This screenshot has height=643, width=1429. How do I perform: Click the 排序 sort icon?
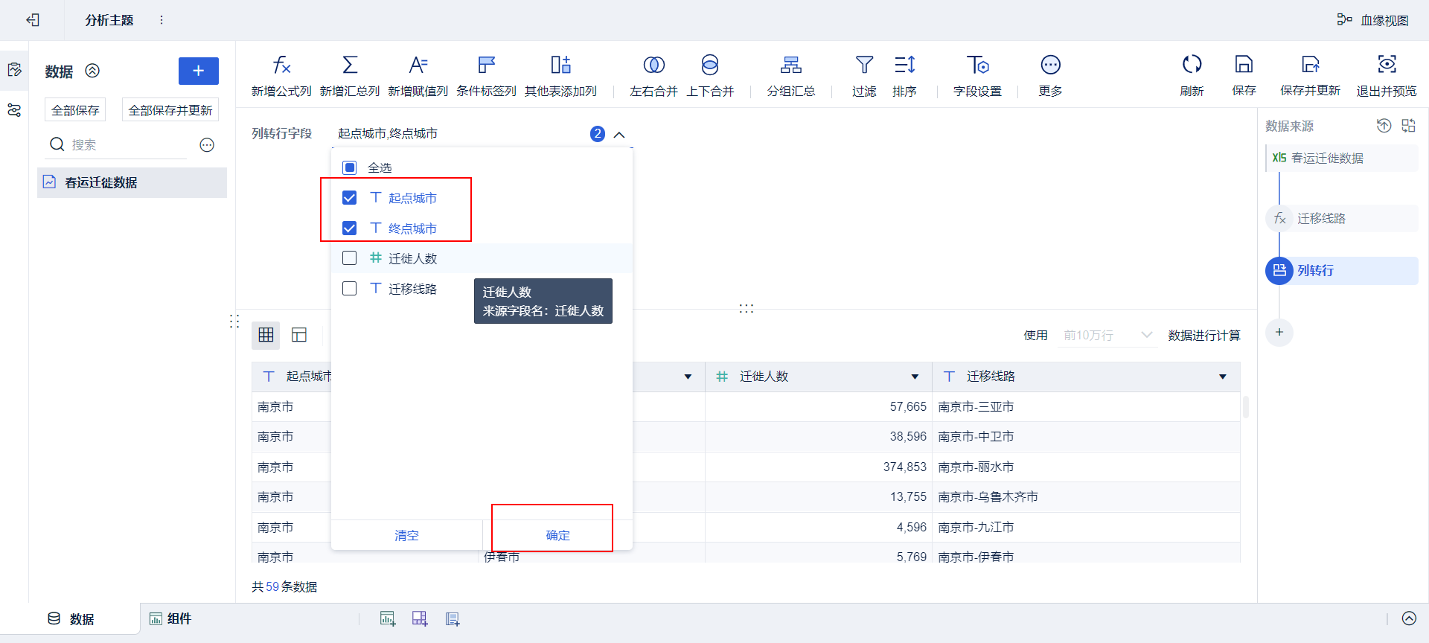[x=904, y=65]
